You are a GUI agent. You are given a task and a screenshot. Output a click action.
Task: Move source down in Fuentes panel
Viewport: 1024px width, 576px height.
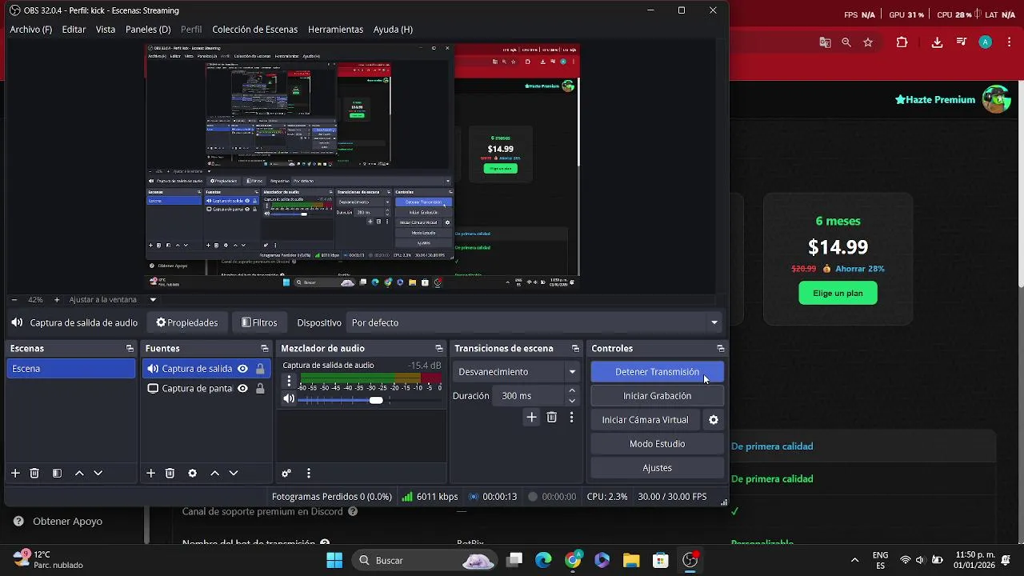[234, 474]
